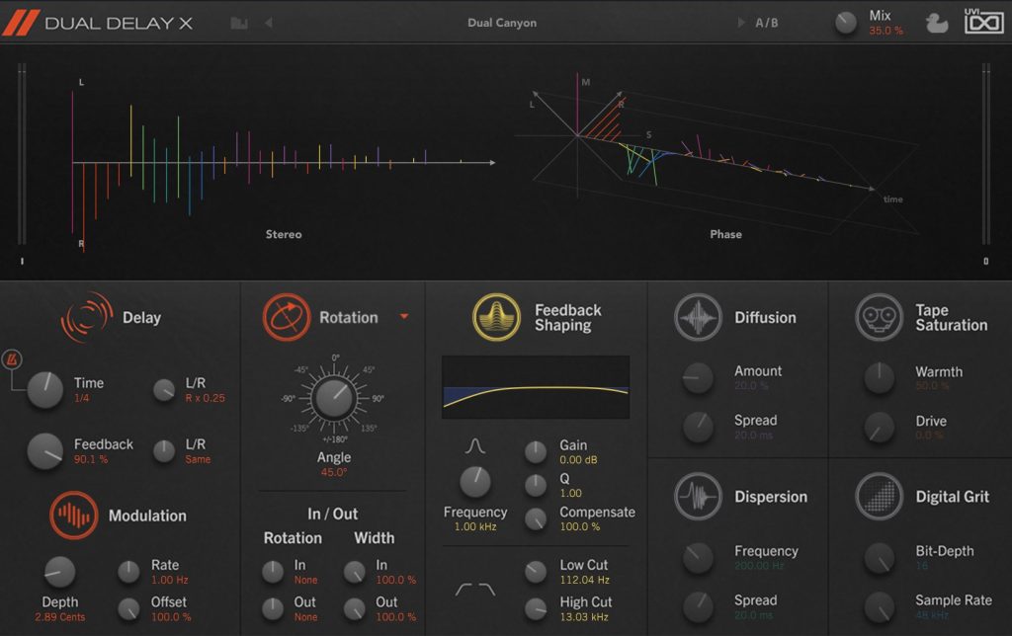Click the UVI logo icon

point(983,22)
